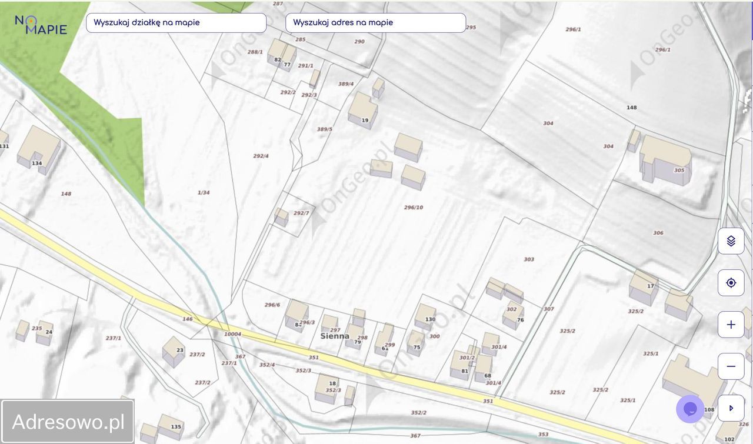This screenshot has height=444, width=753.
Task: Select parcel label 352/4
Action: tap(267, 365)
